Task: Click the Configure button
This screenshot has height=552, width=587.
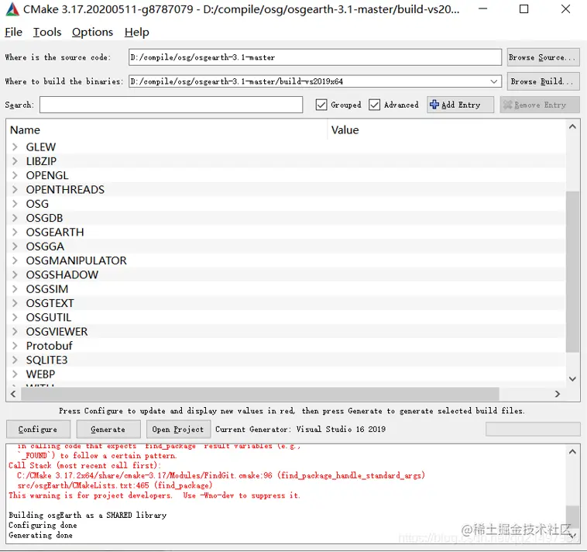Action: click(38, 430)
